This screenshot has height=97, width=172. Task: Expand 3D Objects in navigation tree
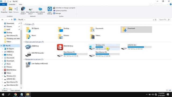pyautogui.click(x=2, y=48)
